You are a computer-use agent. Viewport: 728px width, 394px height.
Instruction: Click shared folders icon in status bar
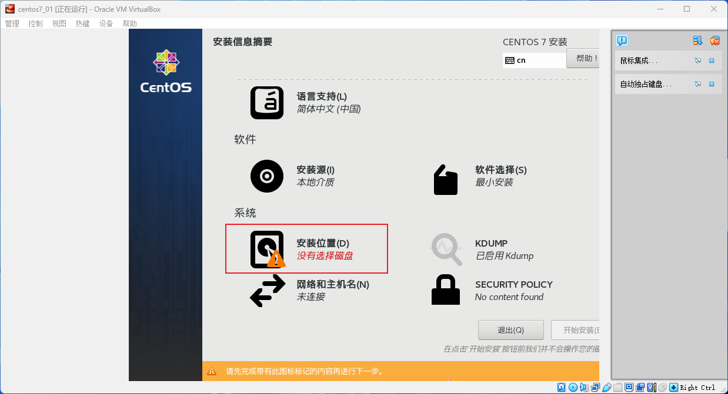(617, 388)
